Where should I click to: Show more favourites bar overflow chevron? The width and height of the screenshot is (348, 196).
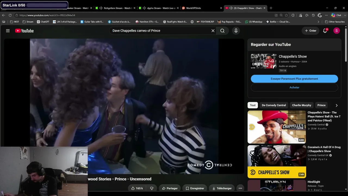pyautogui.click(x=318, y=22)
